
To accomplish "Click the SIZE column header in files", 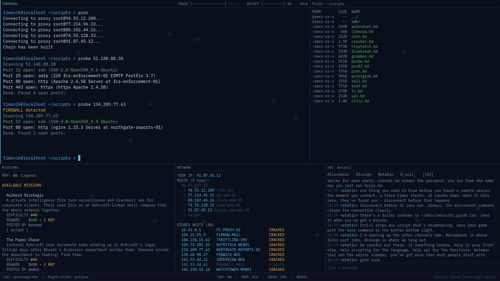I will pyautogui.click(x=343, y=12).
